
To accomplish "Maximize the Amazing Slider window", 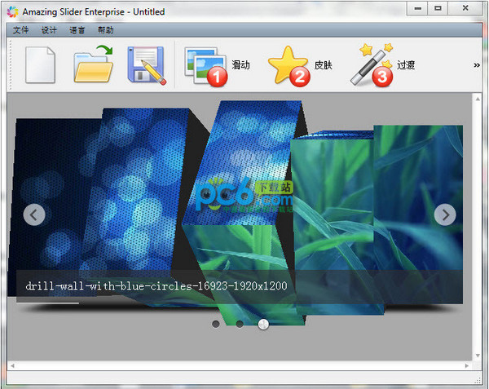I will pyautogui.click(x=438, y=8).
